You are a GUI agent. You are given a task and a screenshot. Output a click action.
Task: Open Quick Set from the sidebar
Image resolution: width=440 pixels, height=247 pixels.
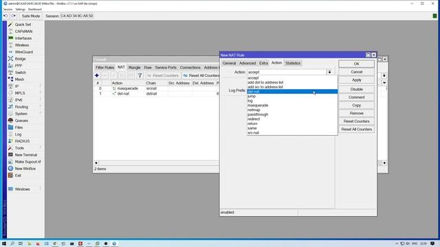click(23, 25)
